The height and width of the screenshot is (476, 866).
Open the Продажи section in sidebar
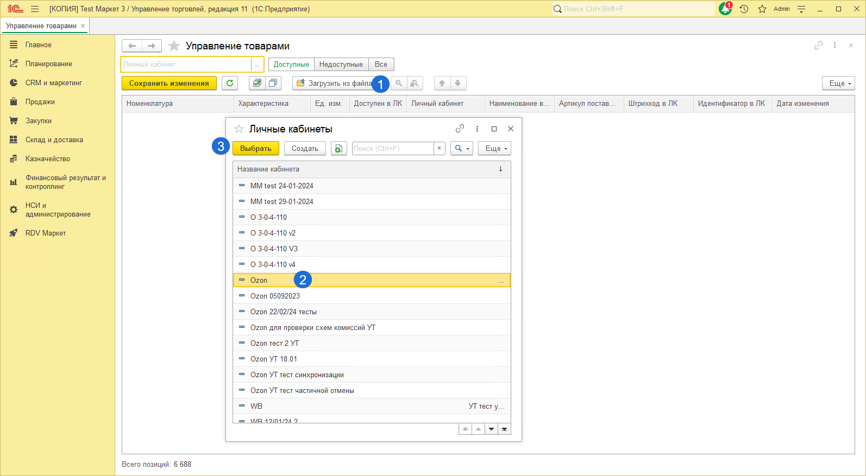point(40,101)
